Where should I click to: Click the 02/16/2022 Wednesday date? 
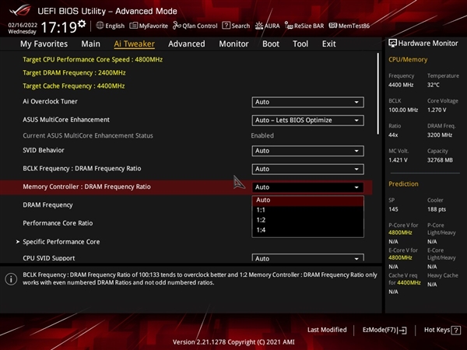[23, 28]
